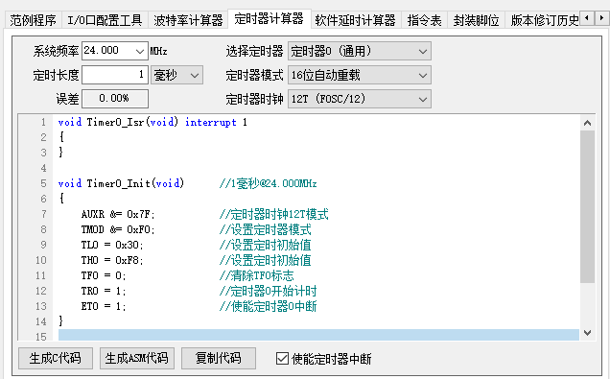
Task: Select the 波特率计算器 tab
Action: (188, 20)
